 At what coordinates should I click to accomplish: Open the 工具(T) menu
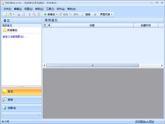pyautogui.click(x=50, y=9)
